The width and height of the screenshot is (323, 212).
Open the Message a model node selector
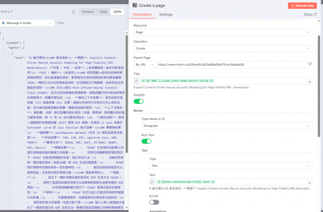[x=27, y=23]
